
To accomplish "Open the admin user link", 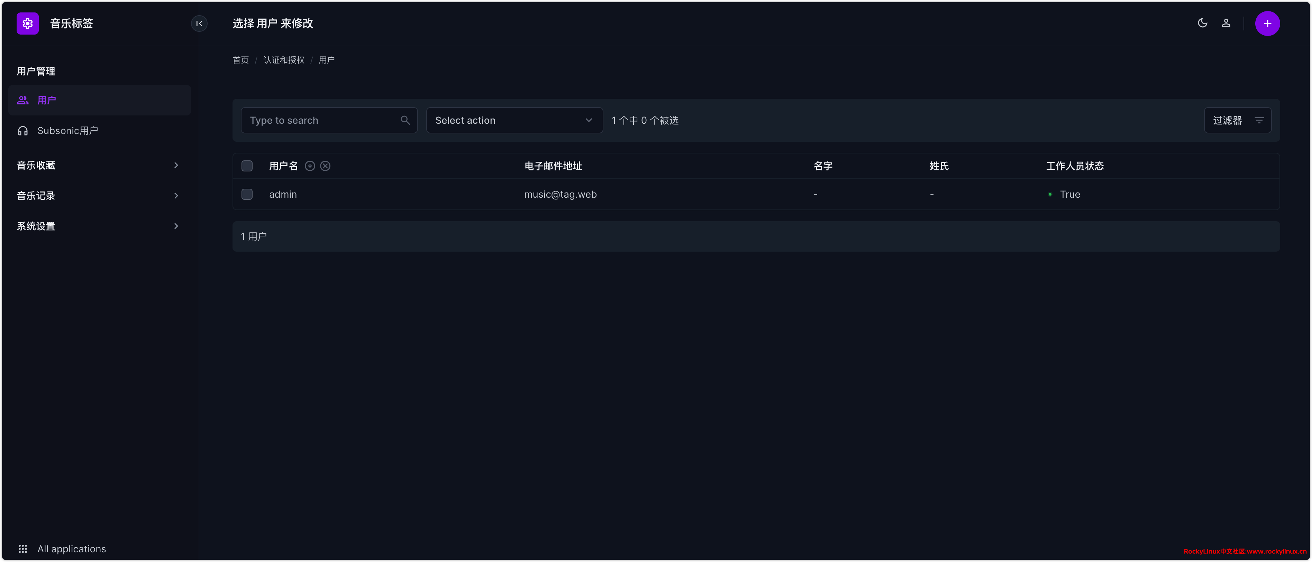I will coord(283,194).
